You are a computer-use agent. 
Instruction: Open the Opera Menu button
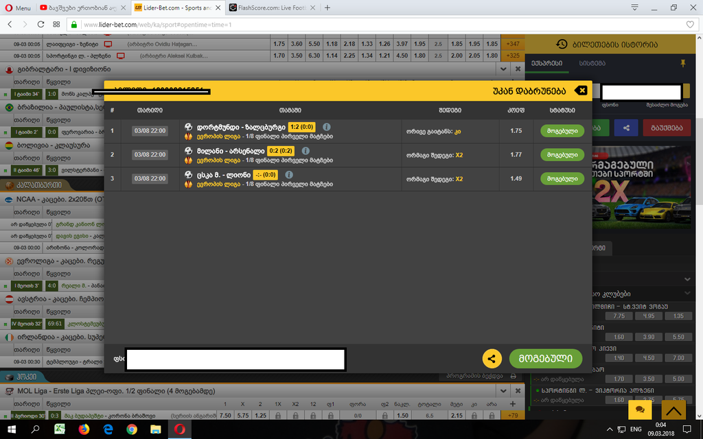click(x=18, y=8)
